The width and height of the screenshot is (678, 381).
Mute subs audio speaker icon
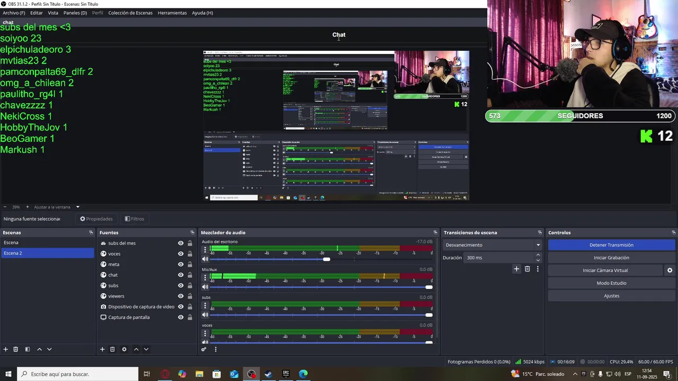(x=205, y=315)
